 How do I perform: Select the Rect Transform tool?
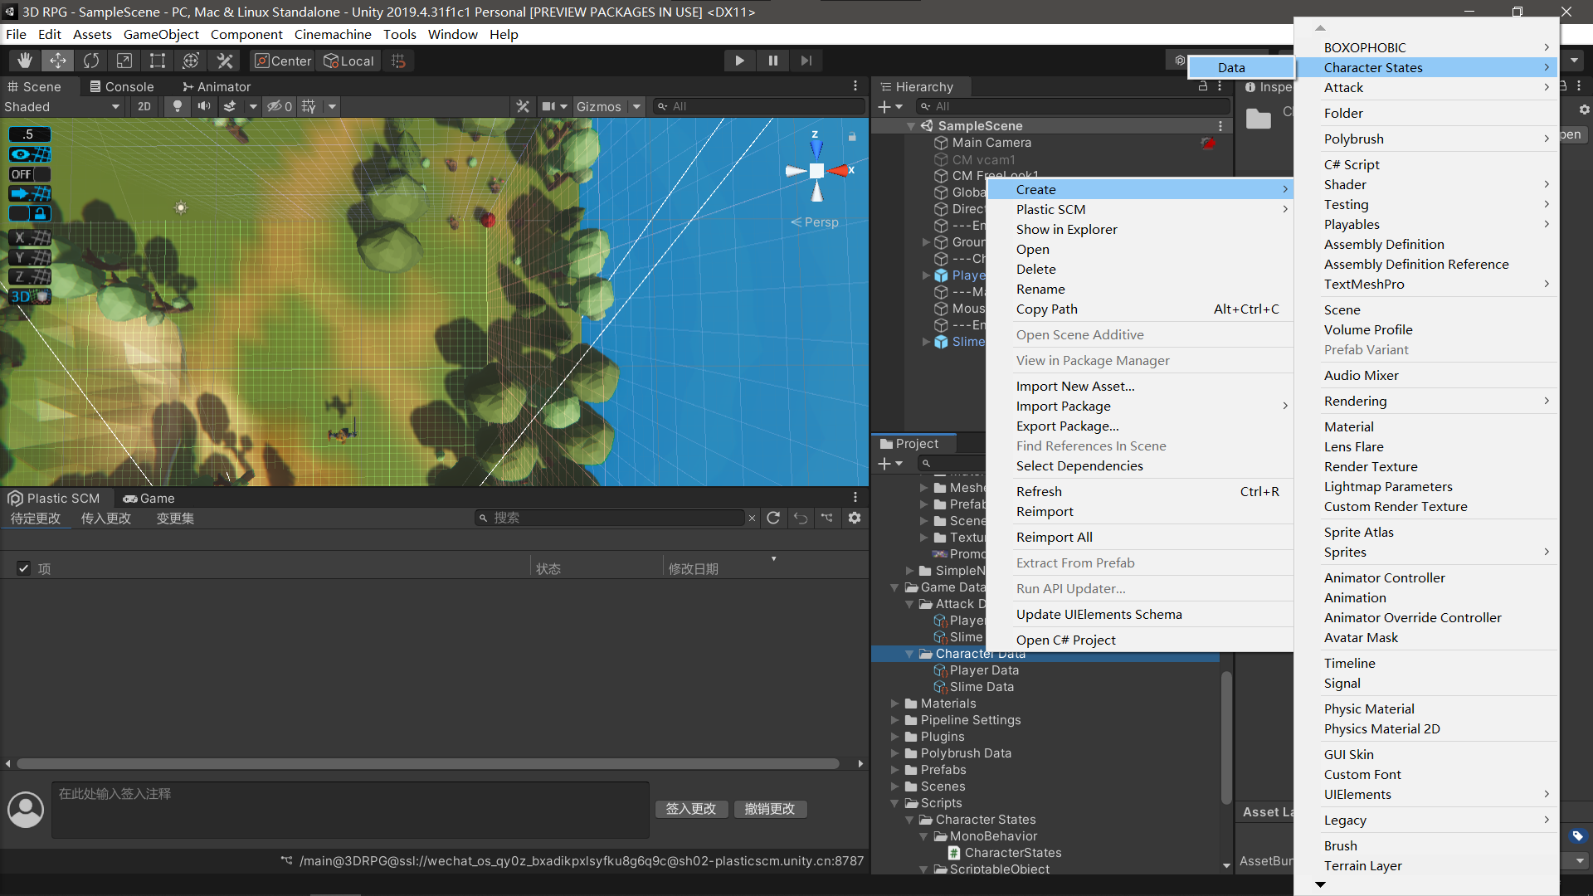pyautogui.click(x=158, y=61)
